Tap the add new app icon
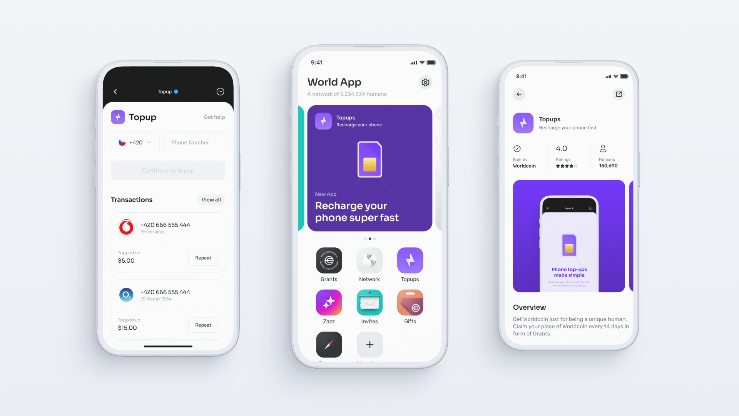Viewport: 739px width, 416px height. pos(369,344)
